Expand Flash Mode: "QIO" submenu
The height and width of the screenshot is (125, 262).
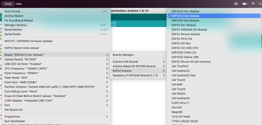point(56,78)
